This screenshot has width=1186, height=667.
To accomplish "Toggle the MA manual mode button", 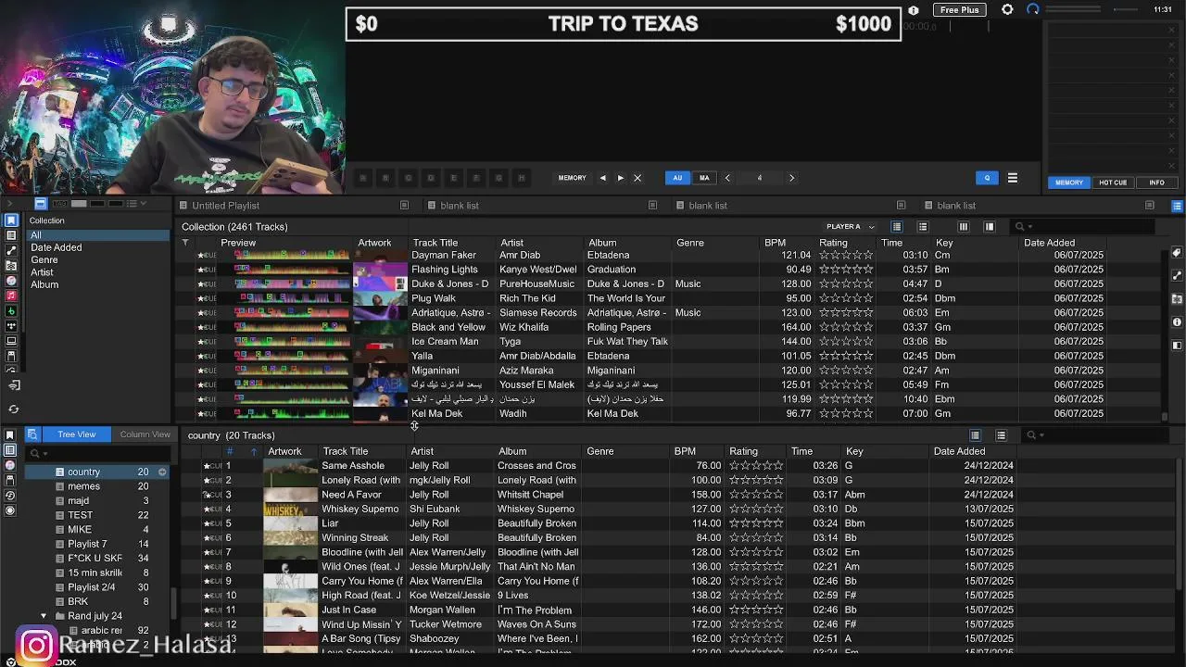I will point(704,178).
